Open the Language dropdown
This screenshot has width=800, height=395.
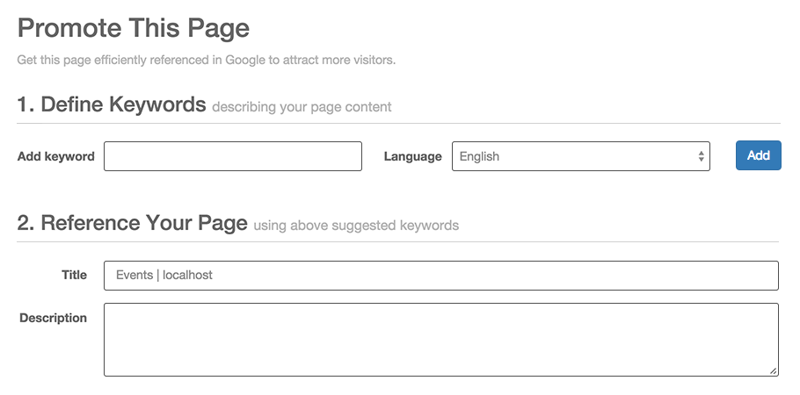point(580,156)
